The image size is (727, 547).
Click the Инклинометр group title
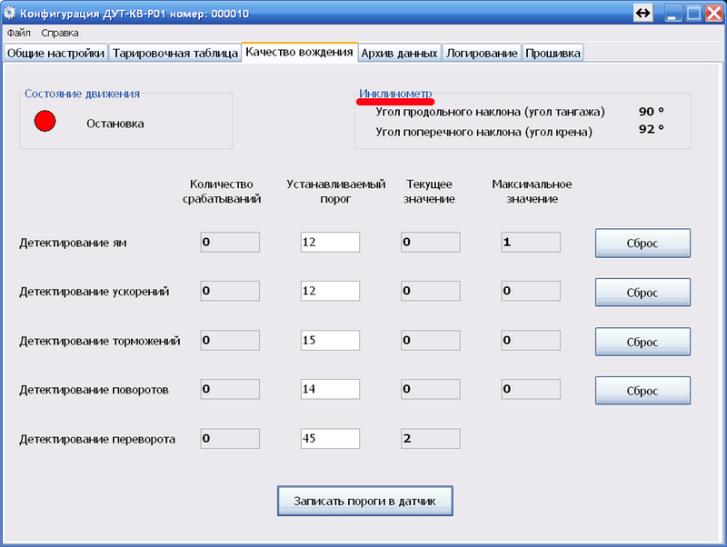click(x=395, y=94)
